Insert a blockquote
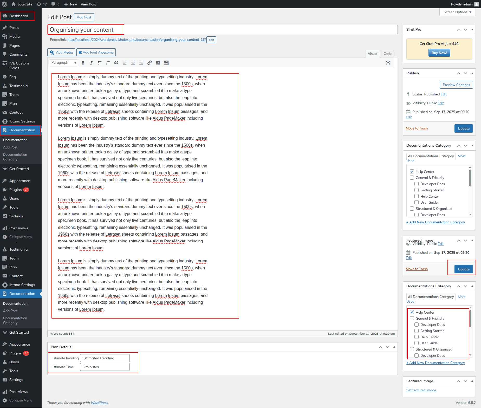This screenshot has height=408, width=481. (x=116, y=63)
